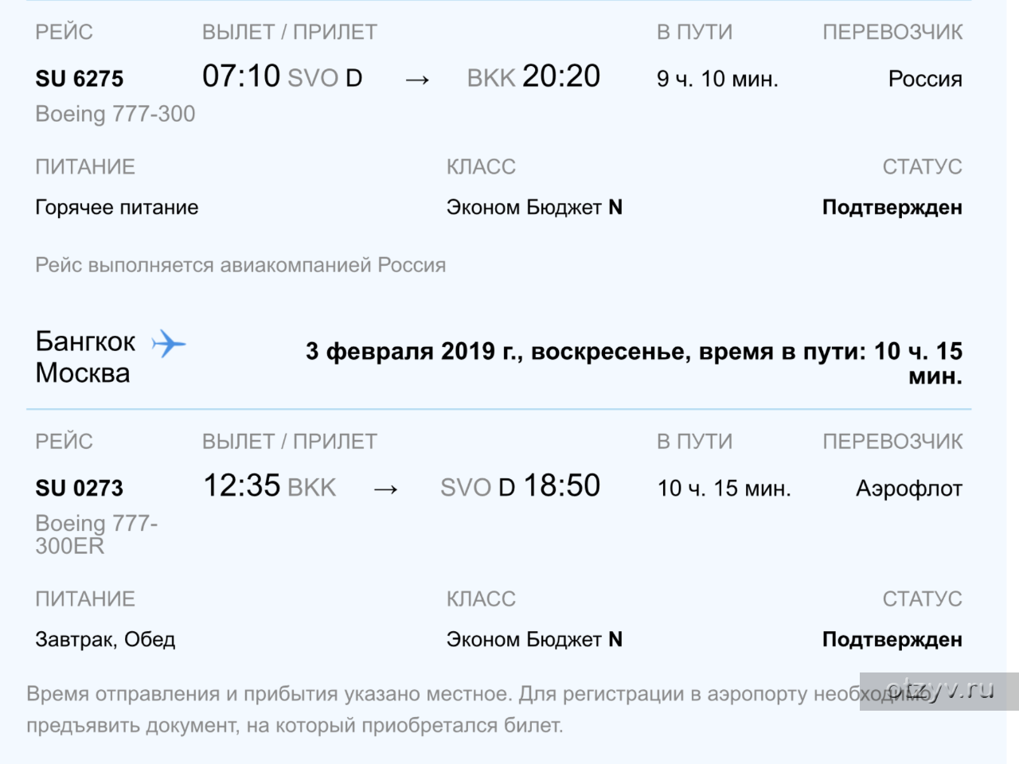1019x764 pixels.
Task: Click the airplane icon next to Бангкок
Action: [x=168, y=344]
